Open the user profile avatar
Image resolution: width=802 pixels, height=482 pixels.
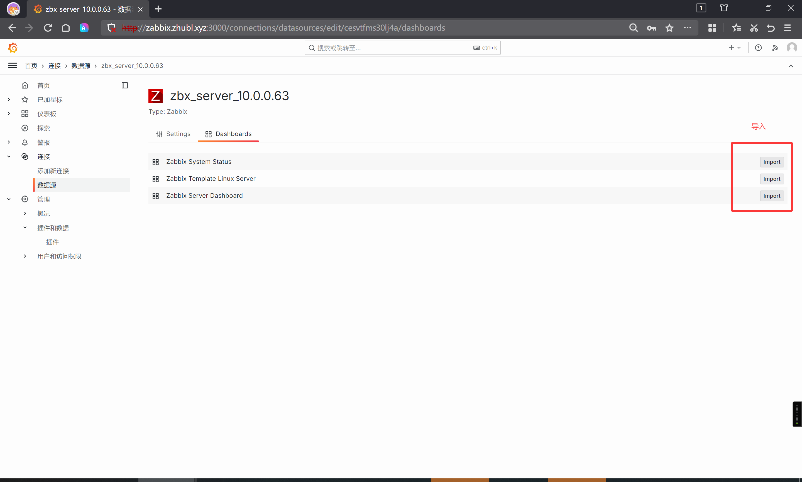coord(792,48)
